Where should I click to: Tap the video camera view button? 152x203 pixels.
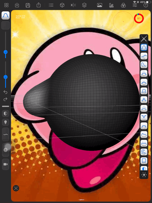[x=5, y=164]
